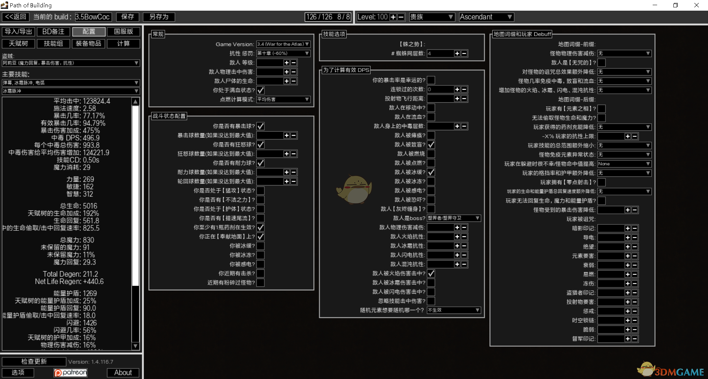Toggle 你处于满血状态 checkbox

point(260,90)
